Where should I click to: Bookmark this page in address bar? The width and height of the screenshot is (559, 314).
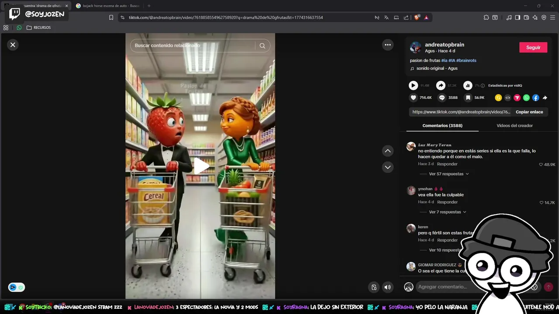[x=111, y=17]
